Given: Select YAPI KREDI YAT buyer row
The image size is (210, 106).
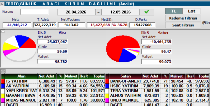Looking at the screenshot, I should (53, 91).
